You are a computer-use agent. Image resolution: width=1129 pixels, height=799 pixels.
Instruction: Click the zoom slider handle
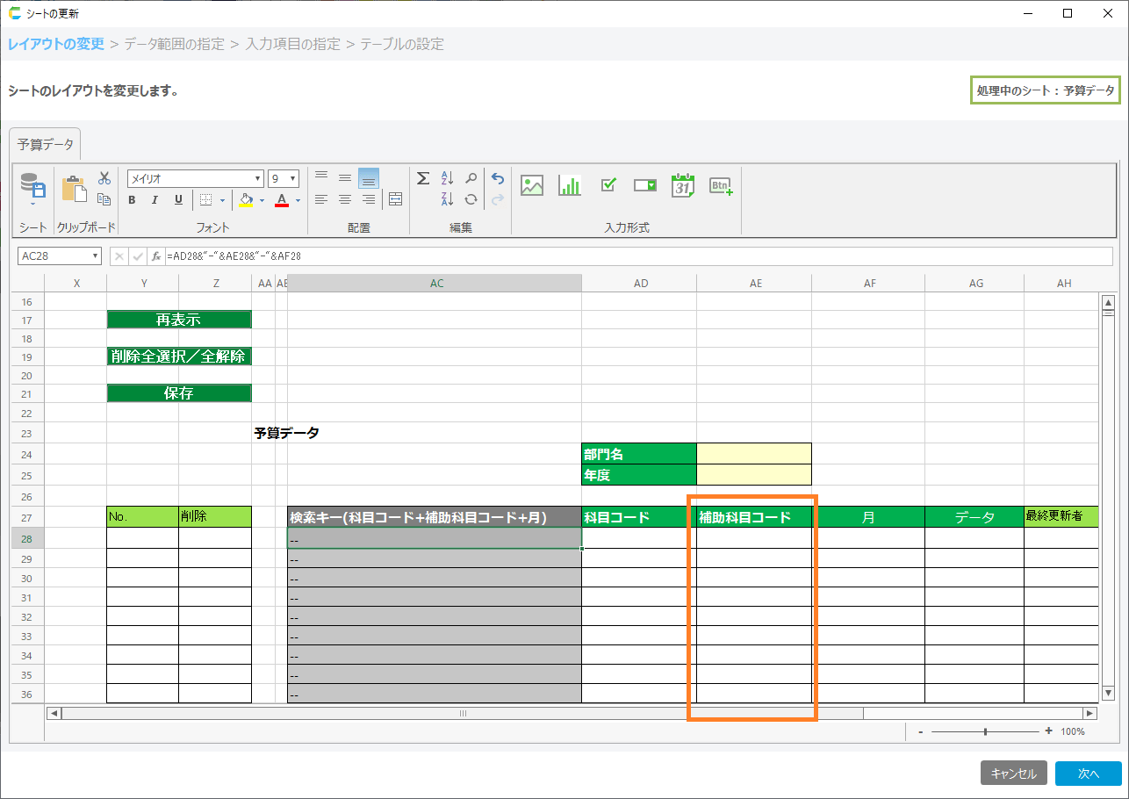[986, 731]
